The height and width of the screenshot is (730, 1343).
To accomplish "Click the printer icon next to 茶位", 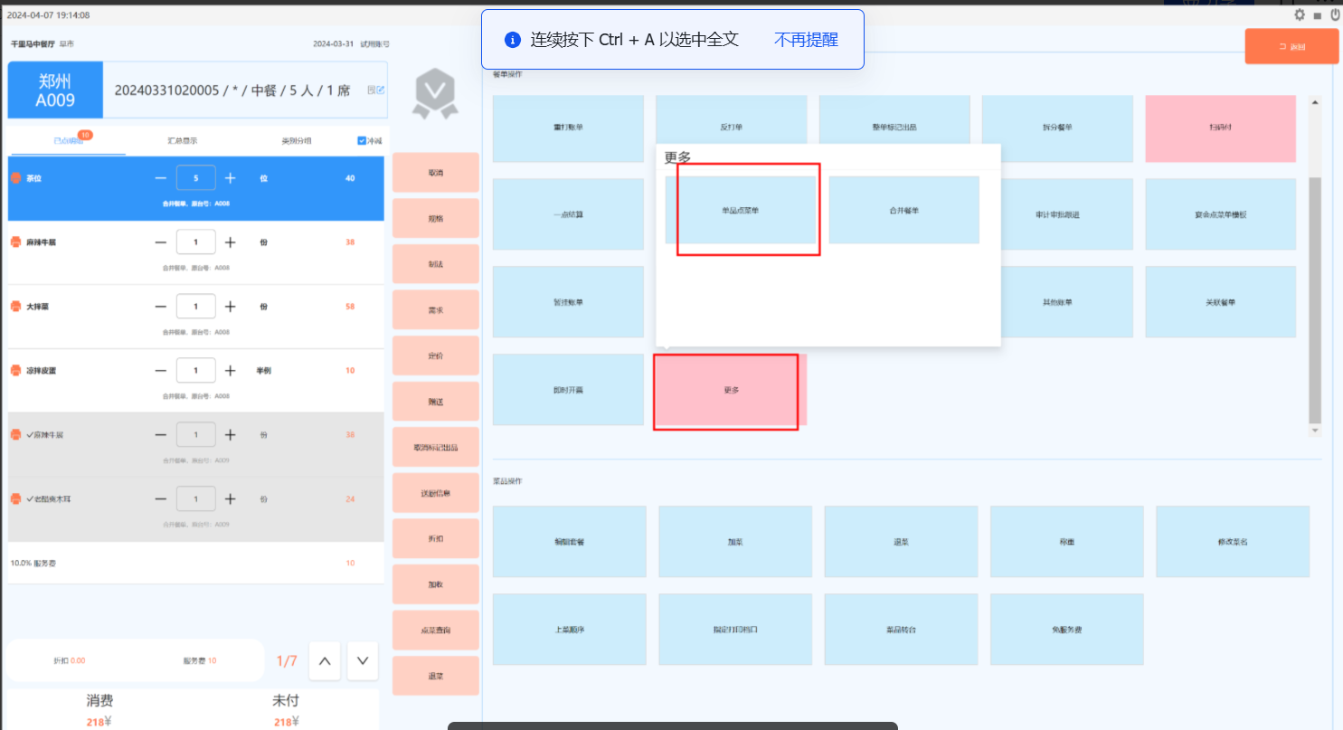I will [15, 178].
